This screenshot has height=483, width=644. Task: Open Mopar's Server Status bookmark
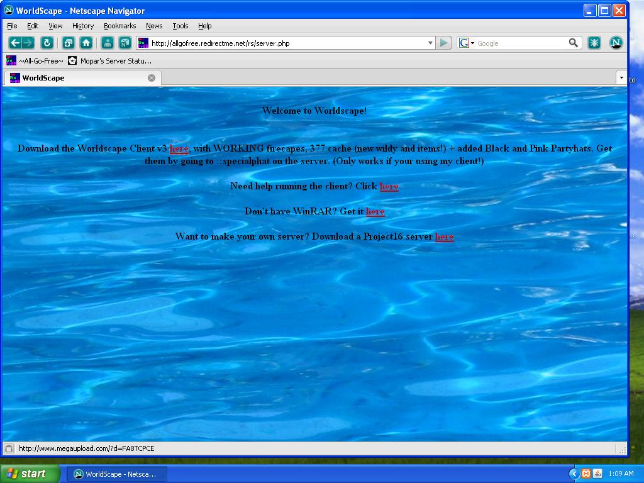coord(109,61)
